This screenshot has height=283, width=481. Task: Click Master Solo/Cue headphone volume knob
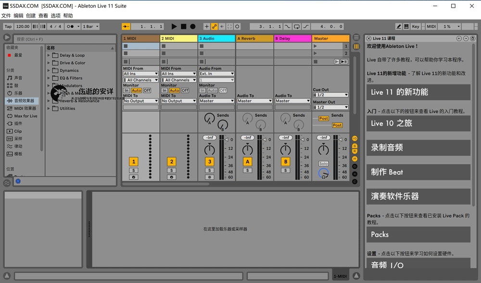(x=323, y=173)
